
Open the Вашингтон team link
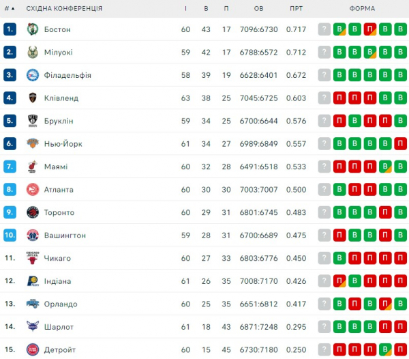point(65,235)
